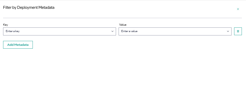The image size is (246, 104).
Task: Add another metadata filter row
Action: 18,45
